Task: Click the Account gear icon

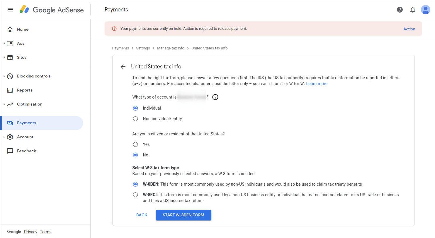Action: pos(10,137)
